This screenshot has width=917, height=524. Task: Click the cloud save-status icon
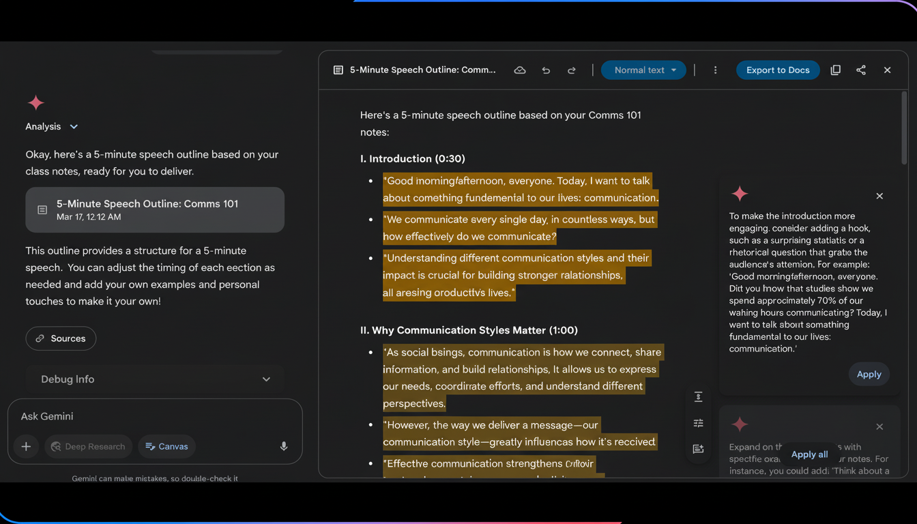pyautogui.click(x=520, y=70)
